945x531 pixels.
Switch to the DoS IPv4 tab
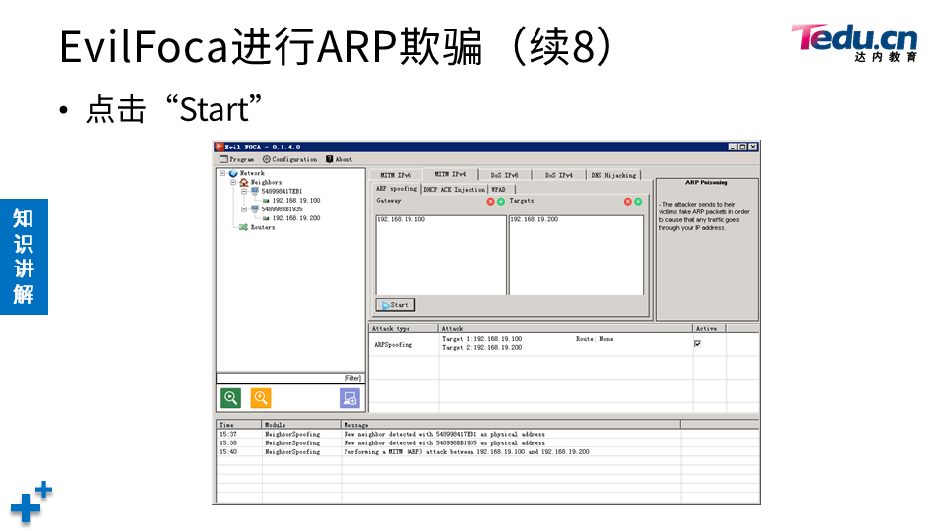(559, 175)
